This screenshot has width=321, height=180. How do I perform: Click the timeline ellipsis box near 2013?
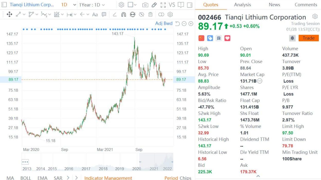tap(25, 162)
